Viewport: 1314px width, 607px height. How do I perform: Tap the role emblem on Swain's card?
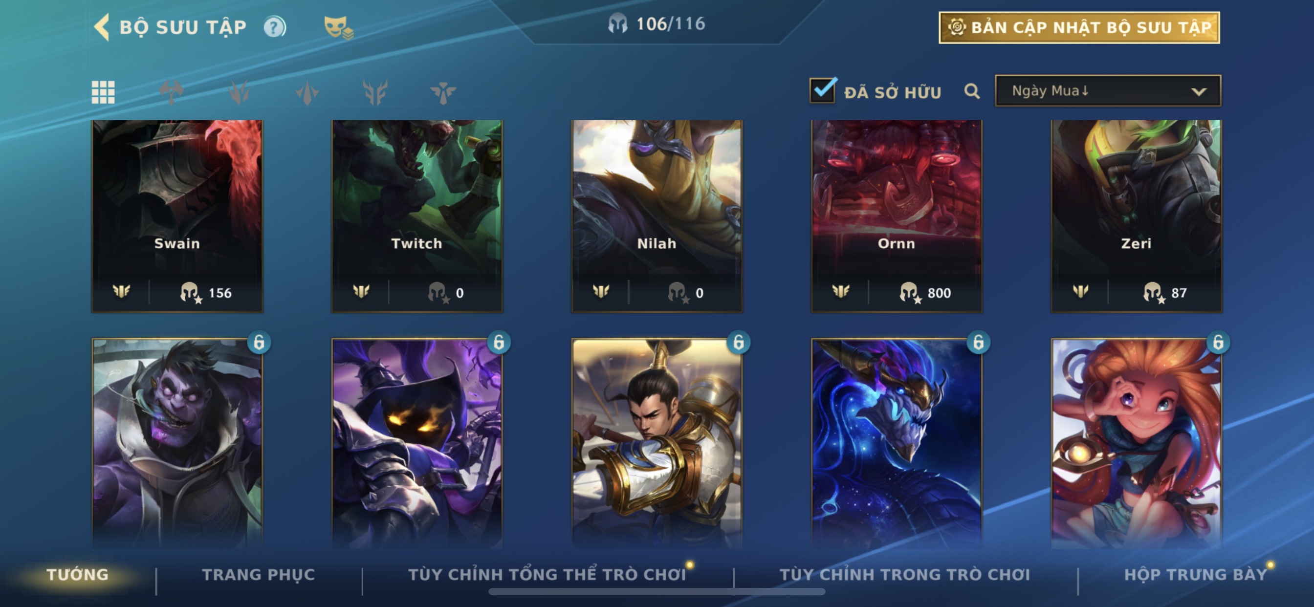[121, 292]
